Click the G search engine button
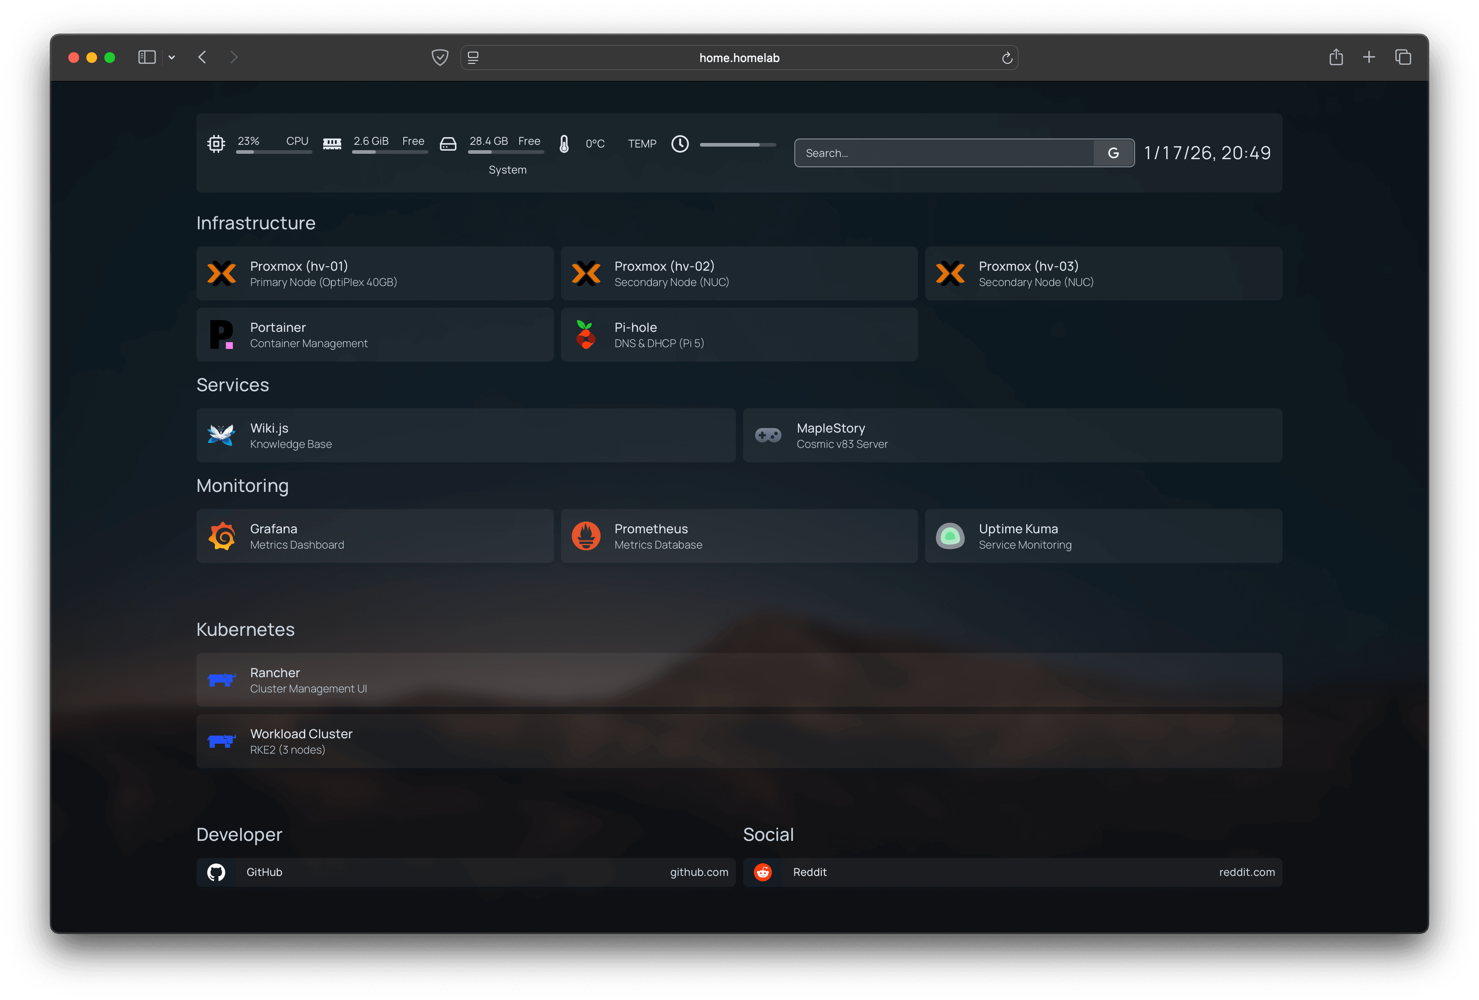 1113,153
